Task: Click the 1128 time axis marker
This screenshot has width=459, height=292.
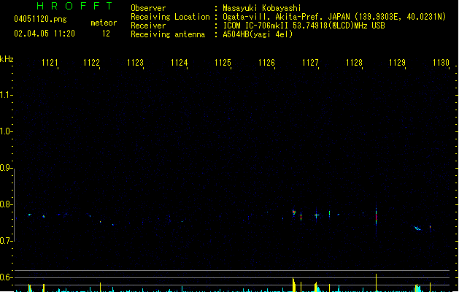Action: 354,63
